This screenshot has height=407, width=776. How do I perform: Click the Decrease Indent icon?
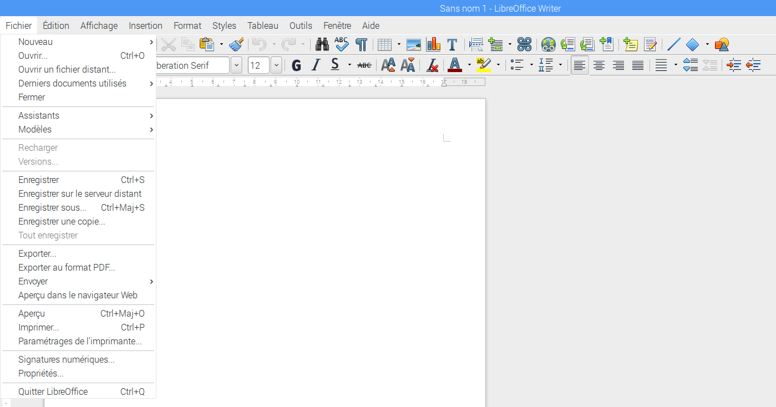753,65
